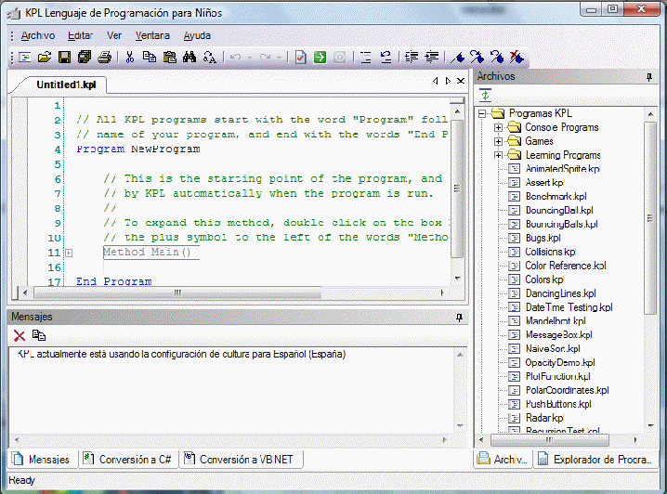The height and width of the screenshot is (494, 667).
Task: Expand the Method Main() code block
Action: 69,253
